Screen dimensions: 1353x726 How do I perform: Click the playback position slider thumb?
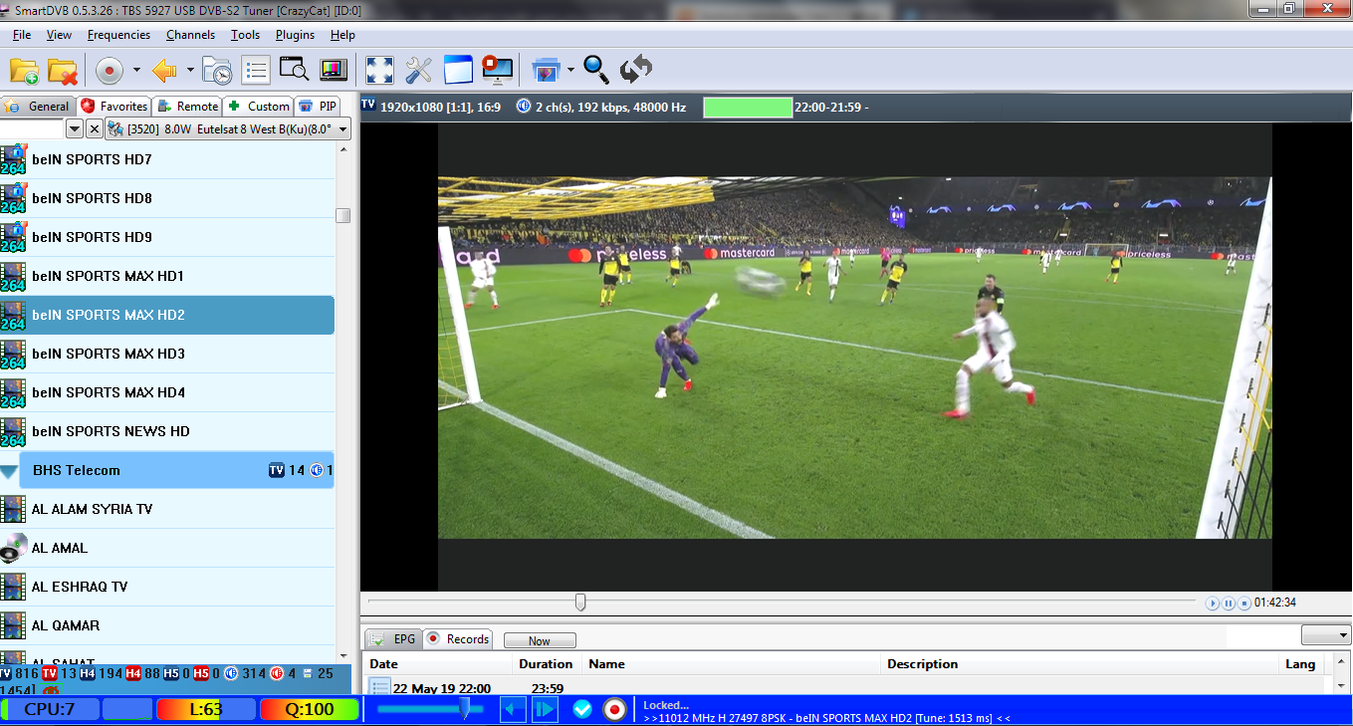(580, 603)
